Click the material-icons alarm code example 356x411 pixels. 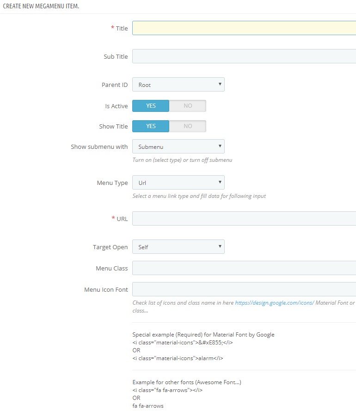[178, 358]
